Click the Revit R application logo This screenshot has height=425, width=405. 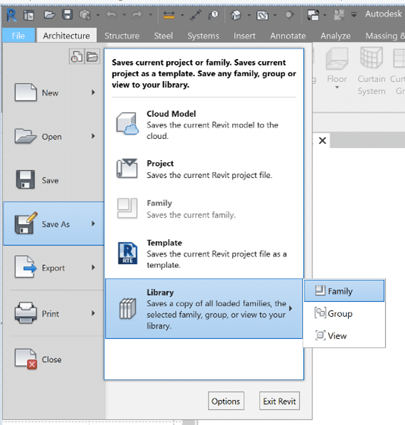[x=11, y=15]
